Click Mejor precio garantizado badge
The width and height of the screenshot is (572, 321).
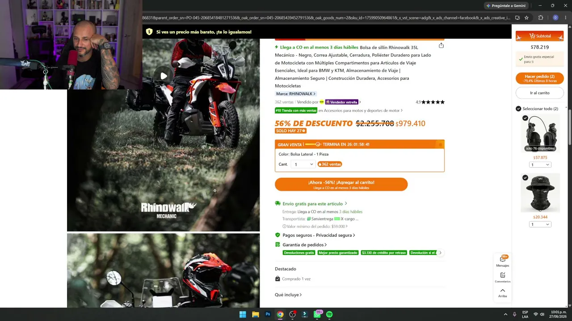point(338,253)
